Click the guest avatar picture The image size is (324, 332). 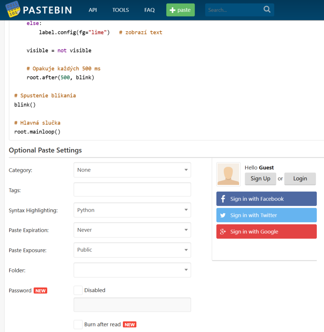point(228,174)
